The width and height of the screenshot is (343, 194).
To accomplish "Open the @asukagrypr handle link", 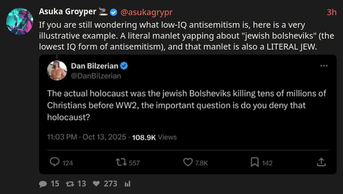I will 147,12.
